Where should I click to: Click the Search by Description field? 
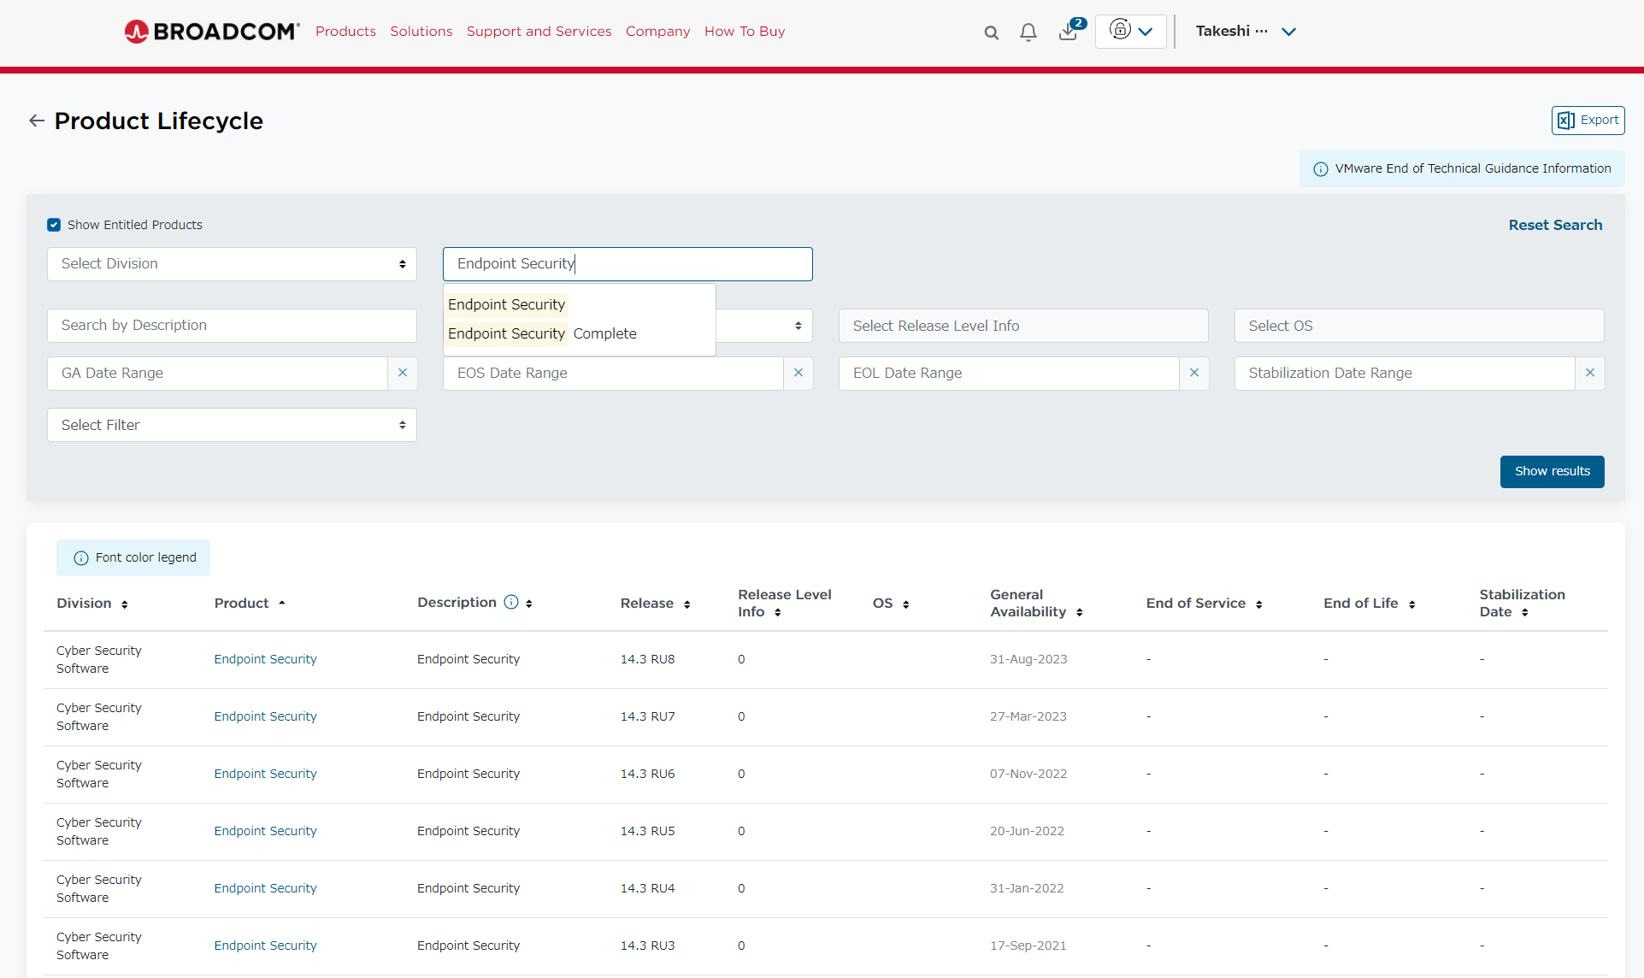232,326
